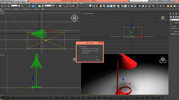Click the ViewCube in the top-left viewport
Image resolution: width=179 pixels, height=100 pixels.
pos(75,18)
